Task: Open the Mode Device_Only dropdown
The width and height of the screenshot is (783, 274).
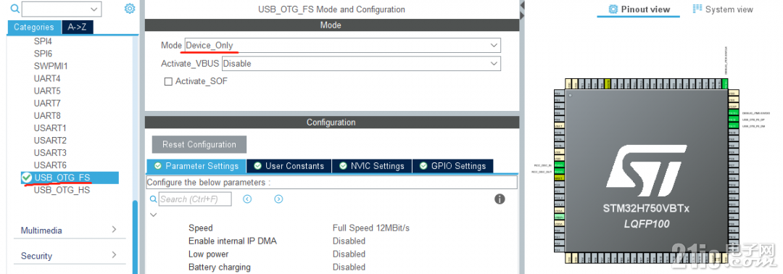Action: click(342, 46)
